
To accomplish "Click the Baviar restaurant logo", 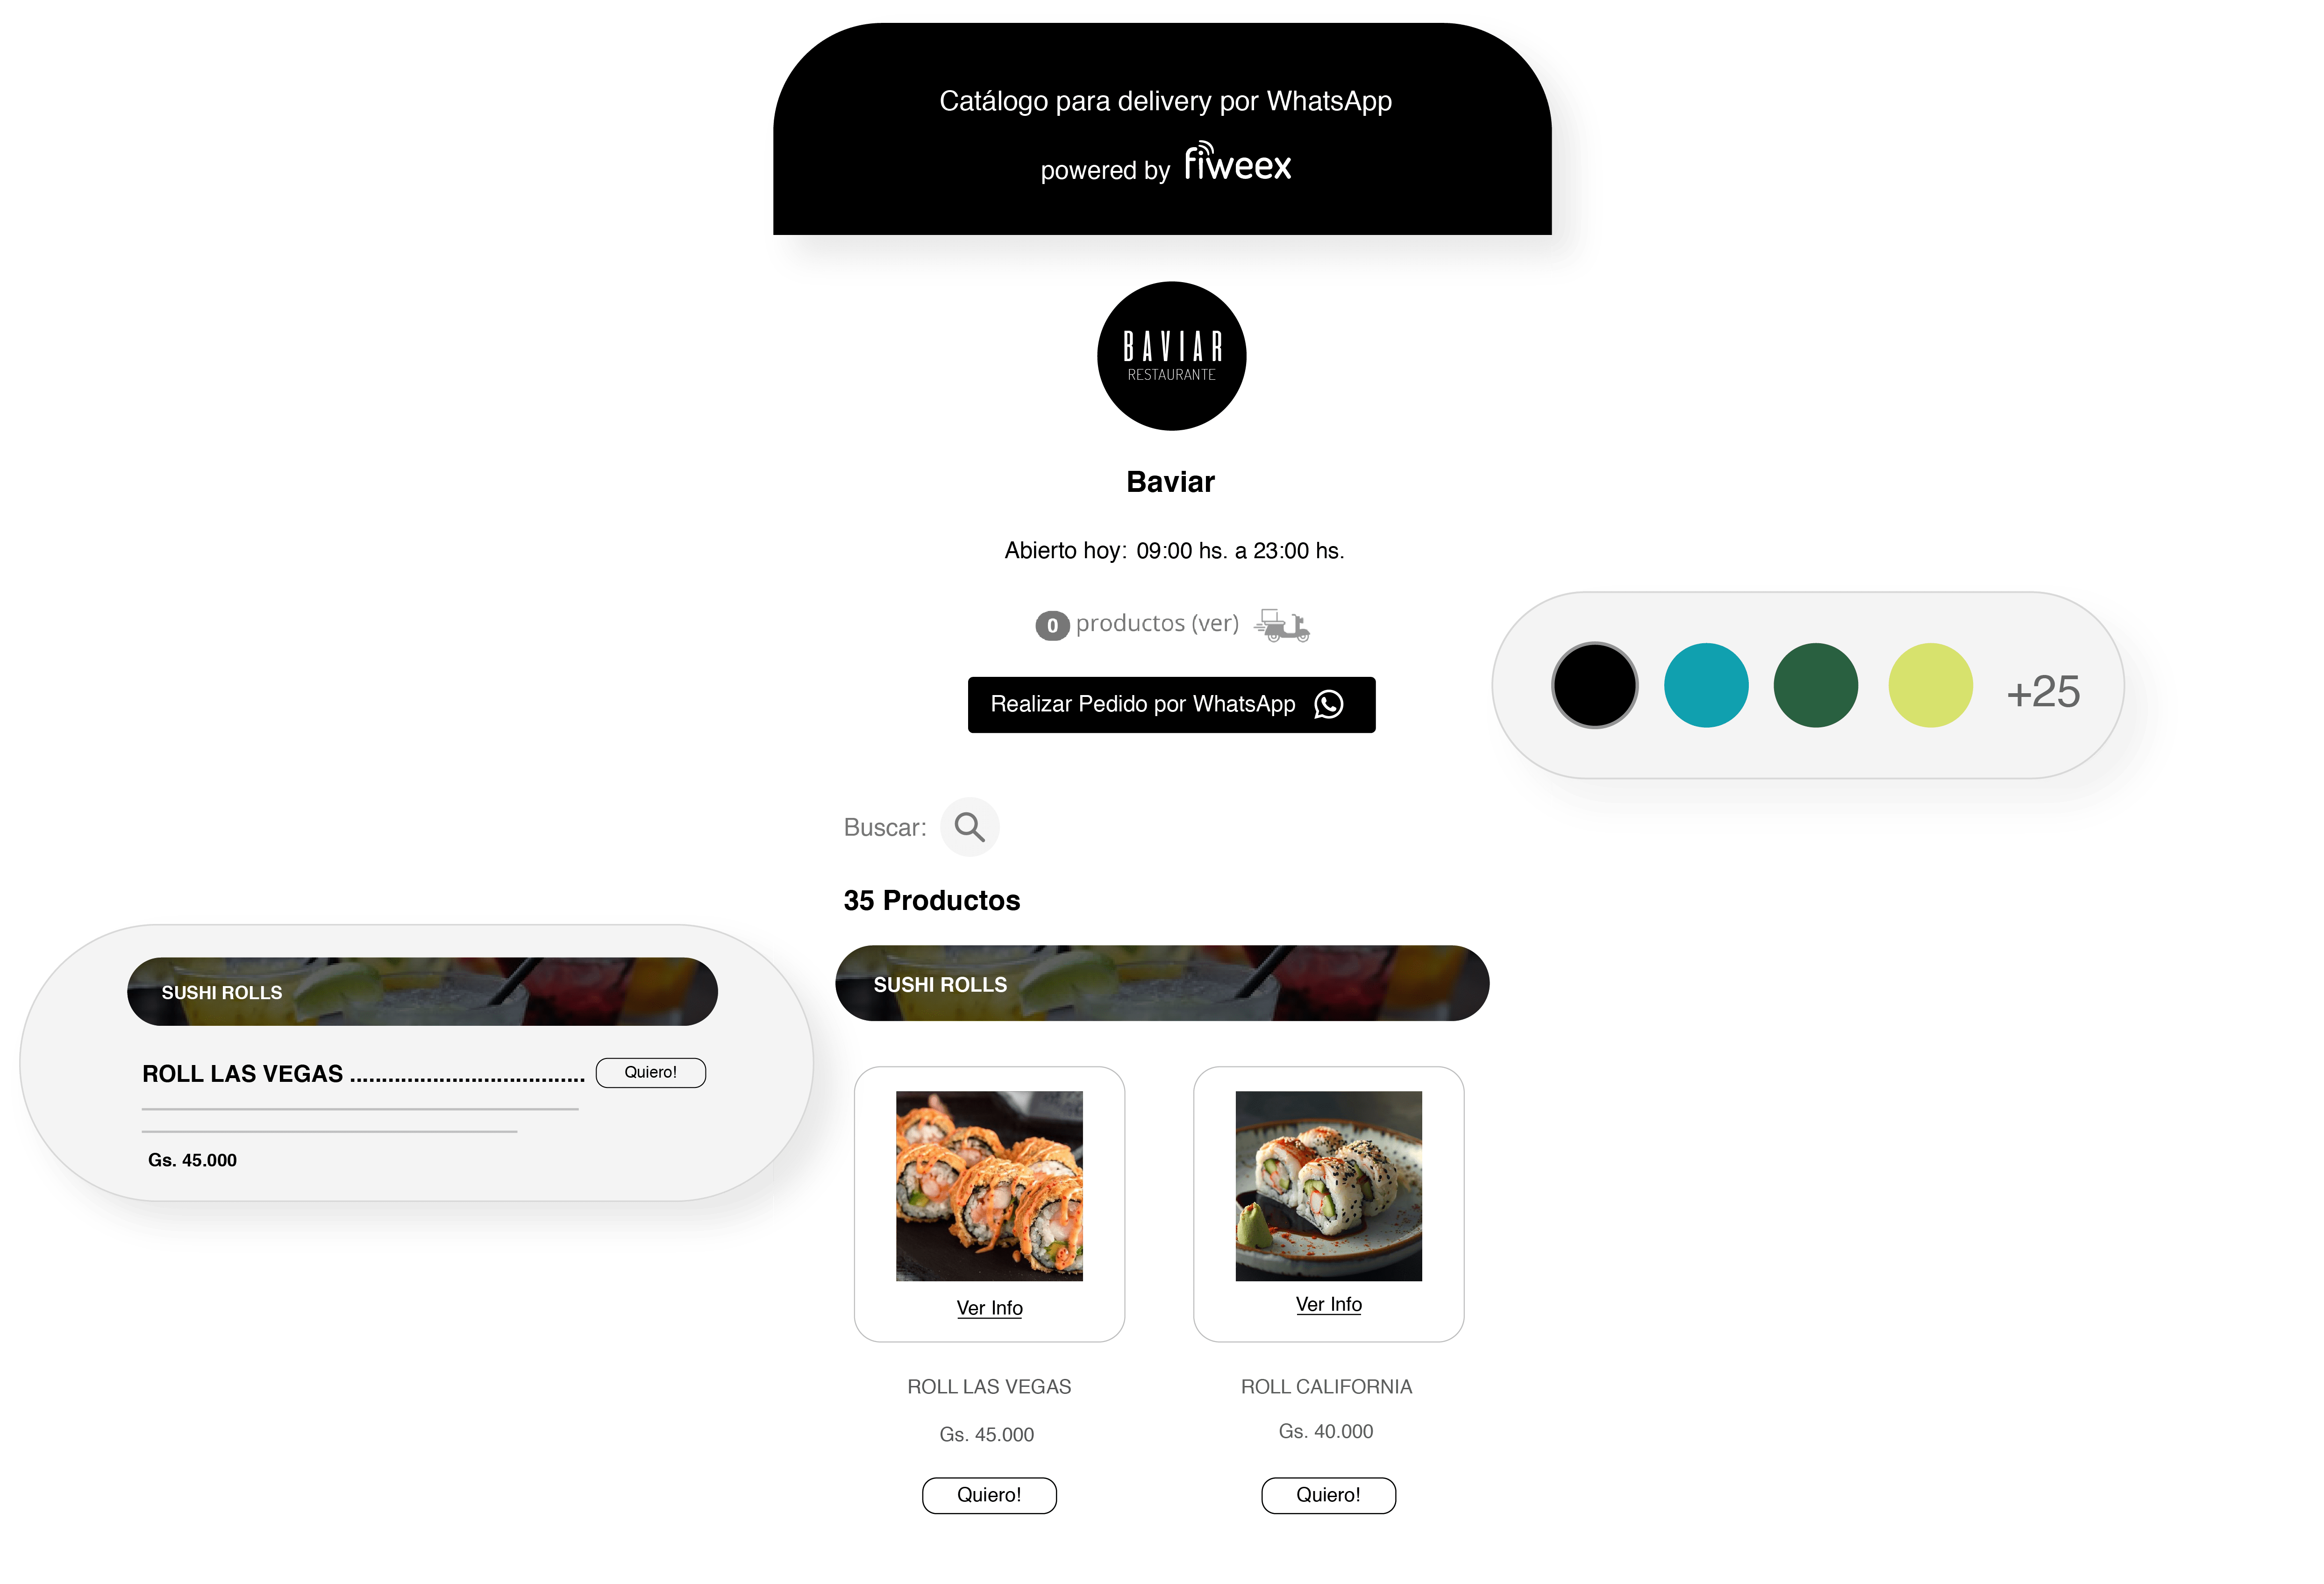I will tap(1171, 356).
